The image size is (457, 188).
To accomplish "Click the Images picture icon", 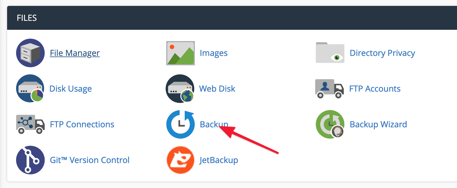I will (180, 53).
